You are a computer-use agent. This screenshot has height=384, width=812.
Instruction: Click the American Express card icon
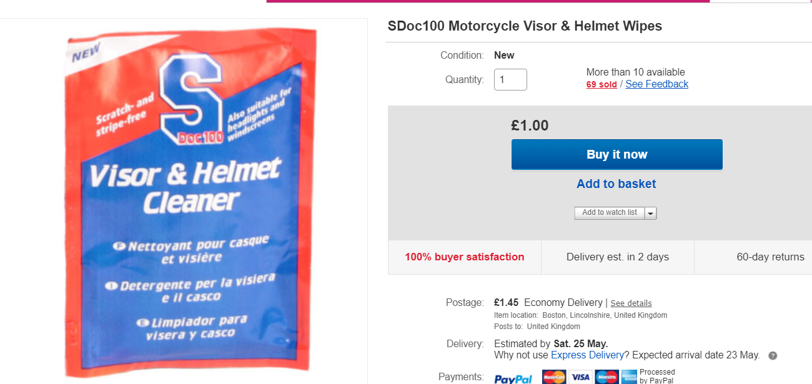coord(629,377)
